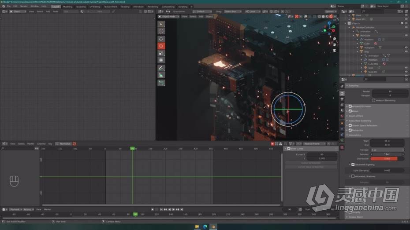Viewport: 410px width, 230px height.
Task: Open the Scene properties tab
Action: pyautogui.click(x=342, y=110)
